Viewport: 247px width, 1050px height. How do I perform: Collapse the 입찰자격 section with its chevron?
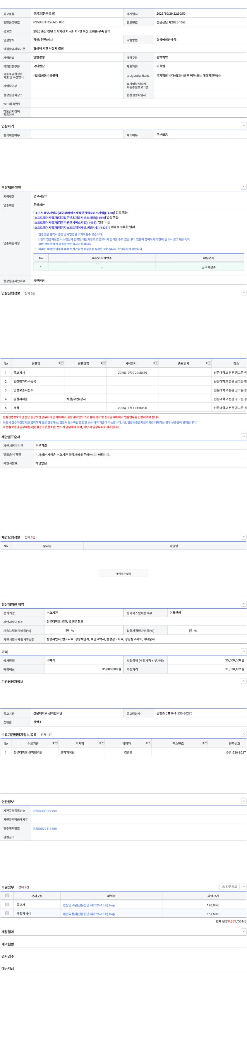click(x=243, y=125)
